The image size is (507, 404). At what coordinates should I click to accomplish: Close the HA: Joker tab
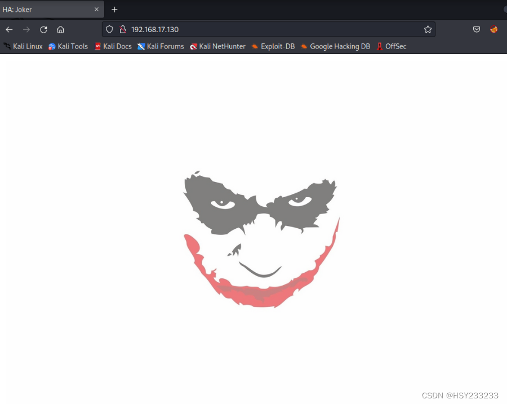[x=96, y=10]
